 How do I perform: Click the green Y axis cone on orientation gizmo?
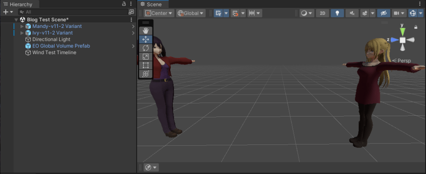pos(402,31)
